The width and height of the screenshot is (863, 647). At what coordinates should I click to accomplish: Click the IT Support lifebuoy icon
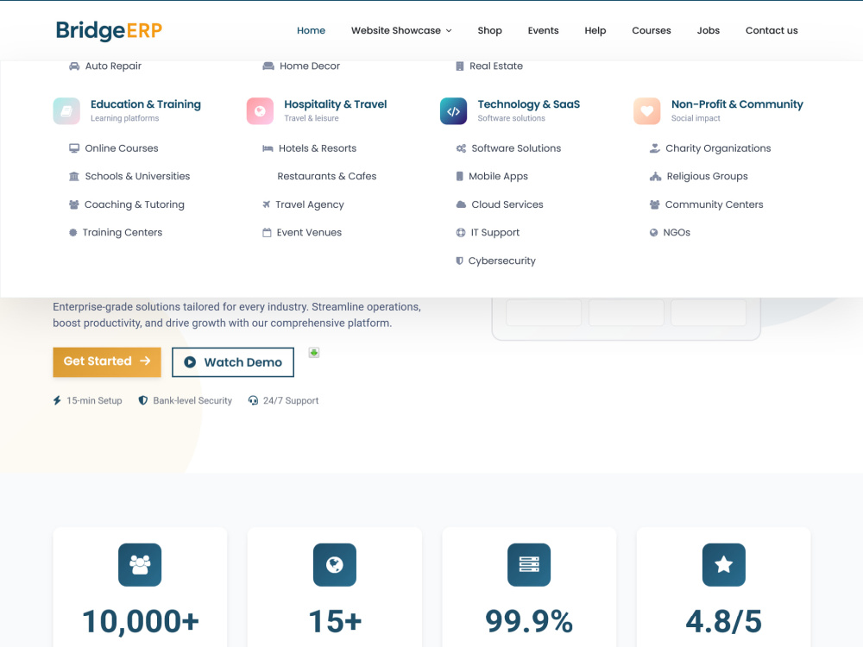point(461,233)
